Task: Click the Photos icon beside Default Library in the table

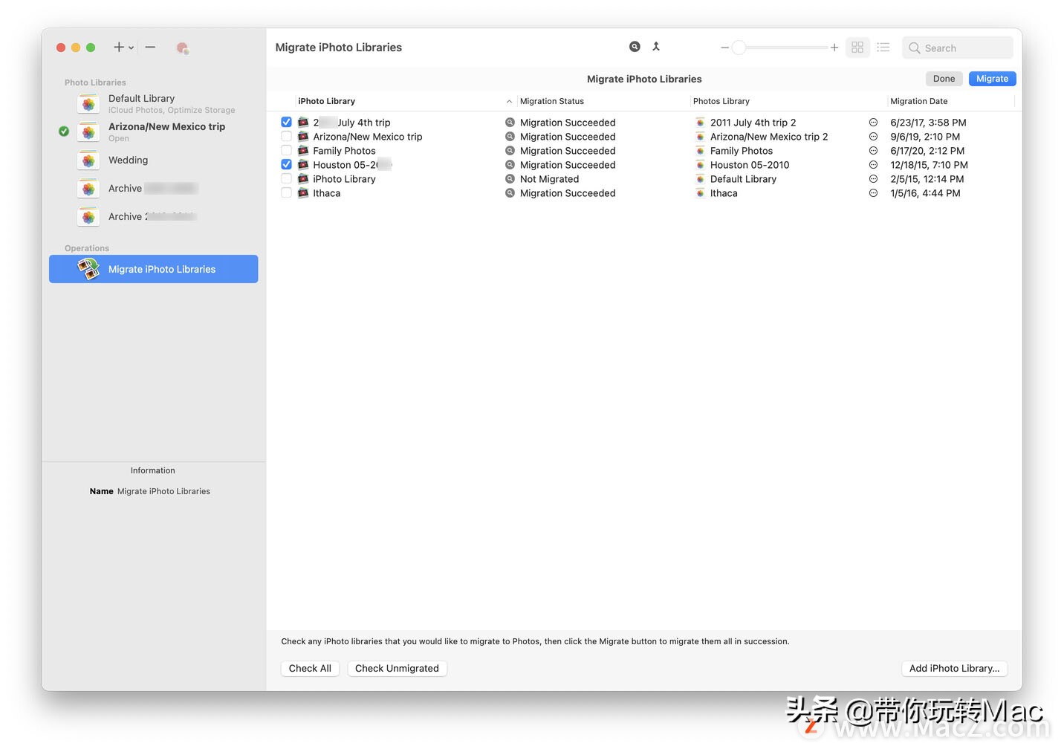Action: click(x=700, y=178)
